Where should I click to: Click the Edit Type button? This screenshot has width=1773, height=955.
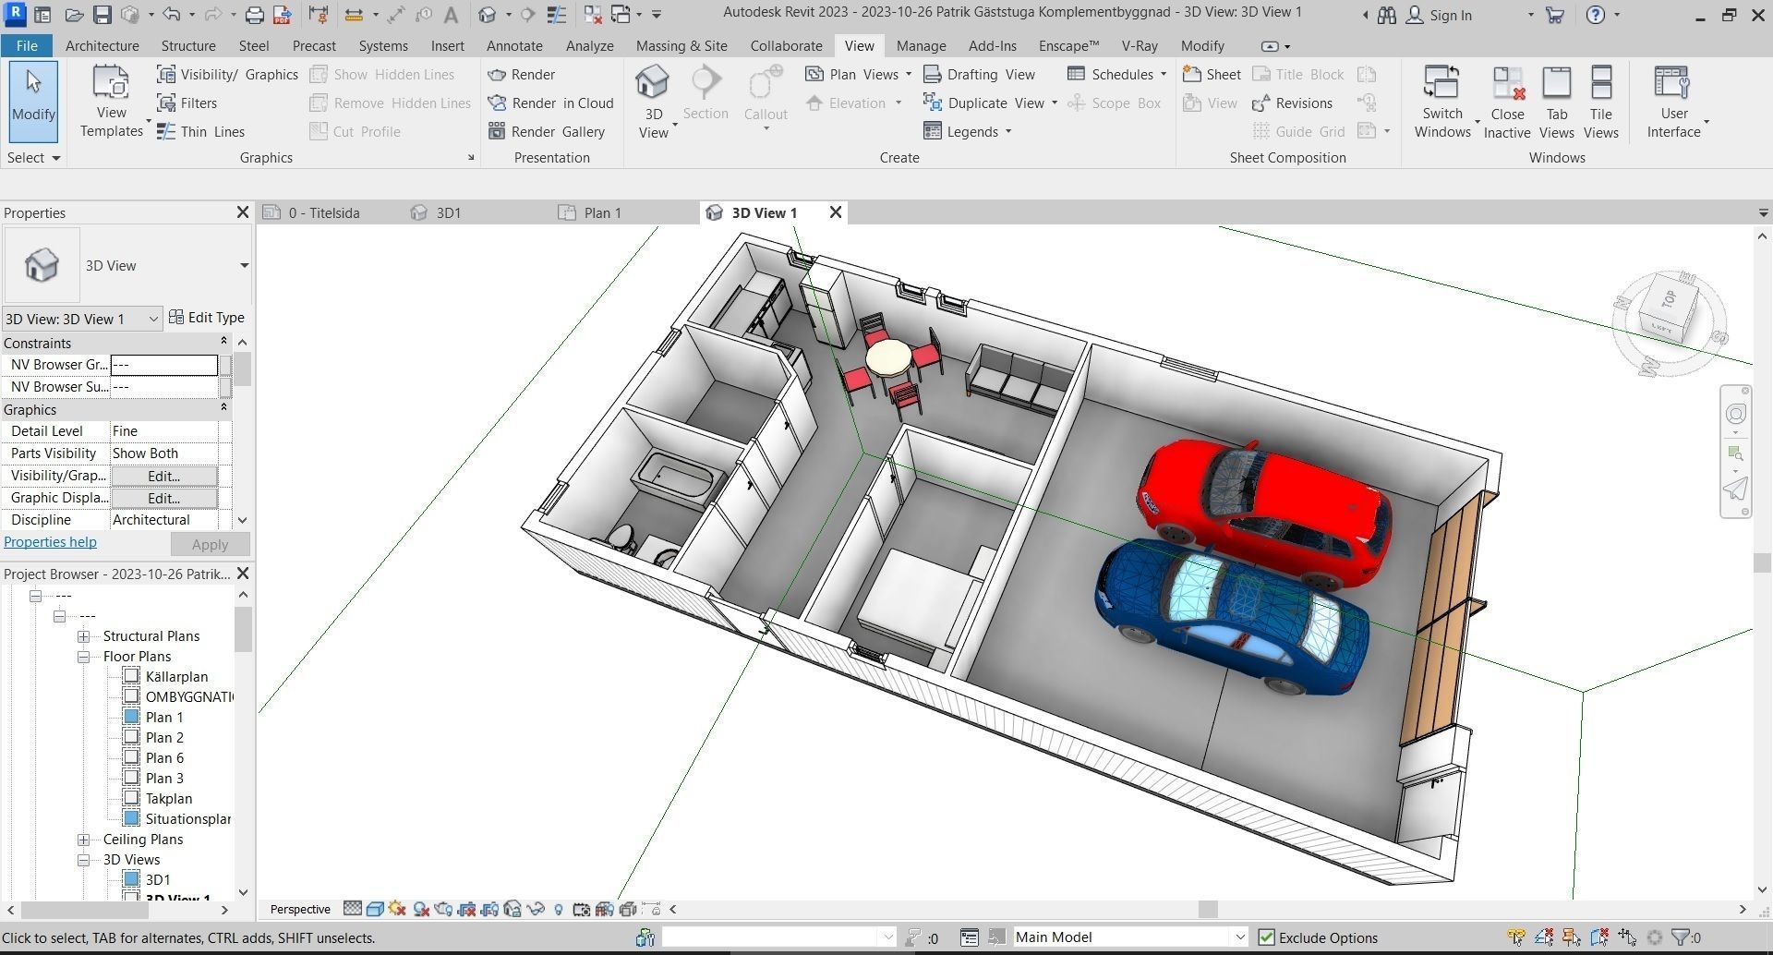207,318
